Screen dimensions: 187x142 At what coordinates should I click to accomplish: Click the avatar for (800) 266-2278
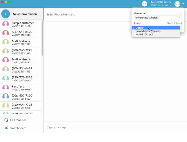(x=6, y=51)
